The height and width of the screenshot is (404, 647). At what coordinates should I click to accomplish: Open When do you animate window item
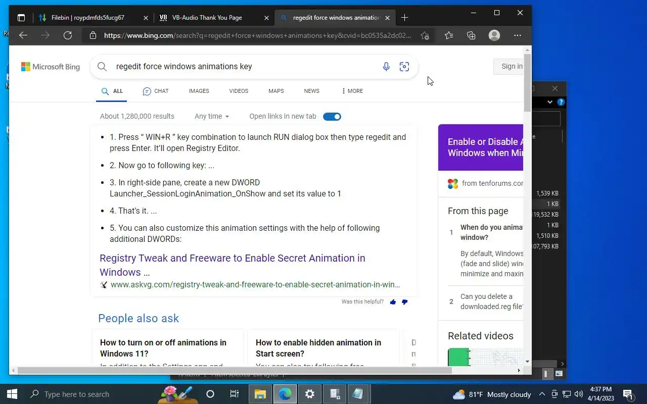491,232
